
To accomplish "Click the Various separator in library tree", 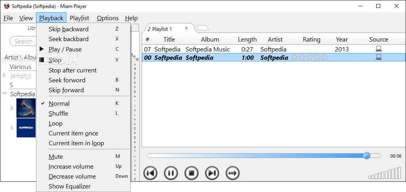I will [x=21, y=67].
